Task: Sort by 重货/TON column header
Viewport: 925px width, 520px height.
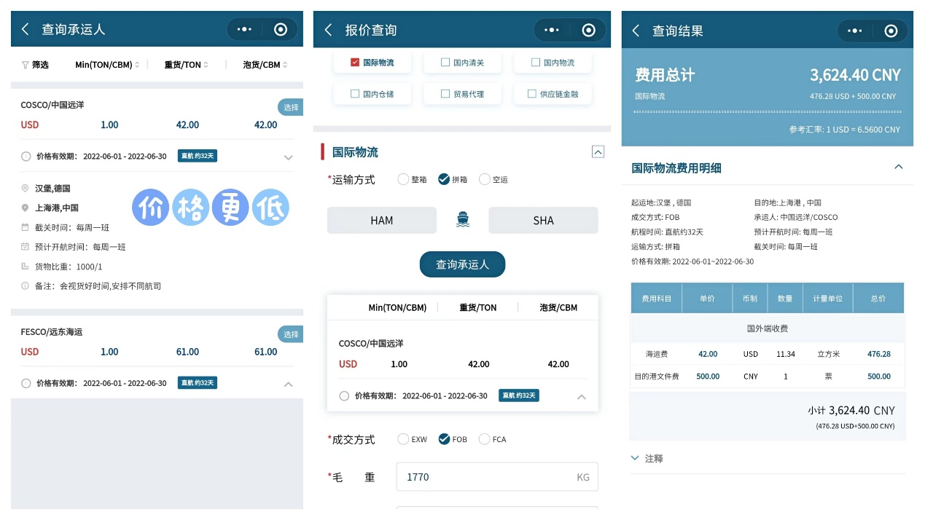Action: (186, 65)
